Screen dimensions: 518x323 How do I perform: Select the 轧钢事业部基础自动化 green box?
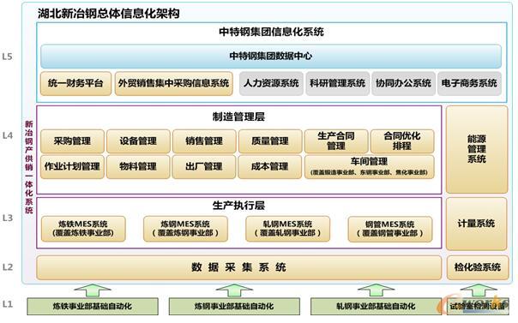pos(376,307)
